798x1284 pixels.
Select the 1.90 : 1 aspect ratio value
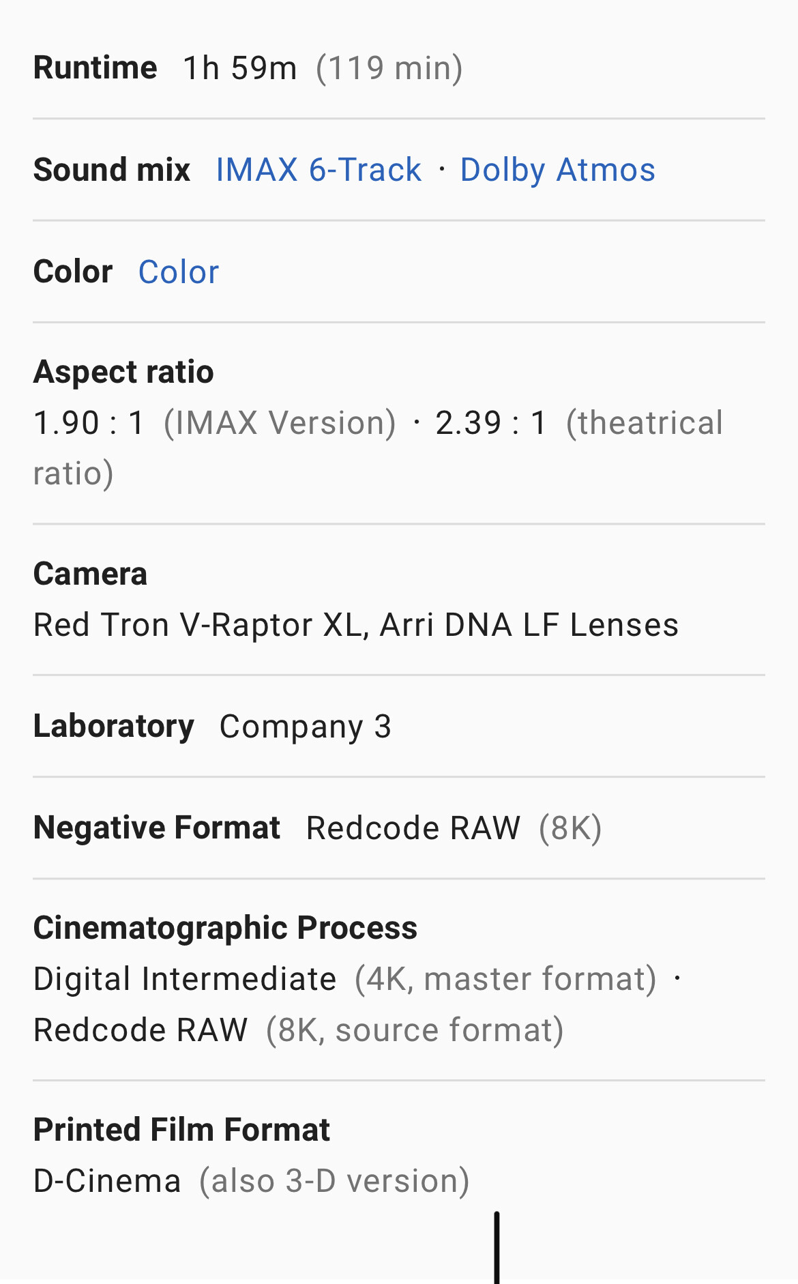point(89,423)
